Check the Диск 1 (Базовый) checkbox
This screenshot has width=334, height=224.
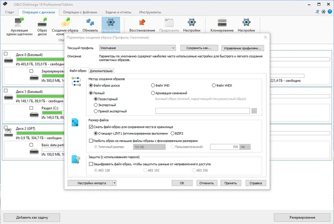6,91
